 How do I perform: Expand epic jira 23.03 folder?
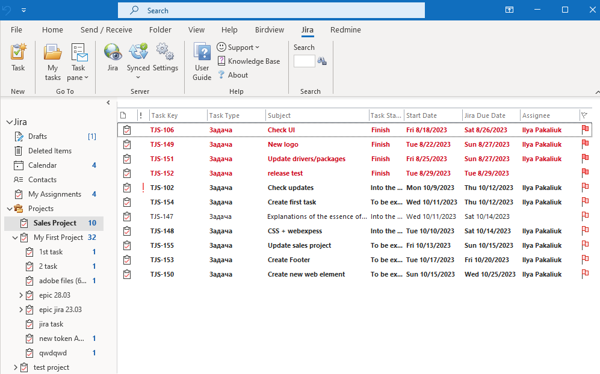[x=21, y=310]
